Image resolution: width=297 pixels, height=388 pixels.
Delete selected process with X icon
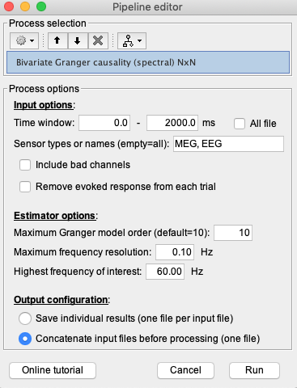(98, 40)
